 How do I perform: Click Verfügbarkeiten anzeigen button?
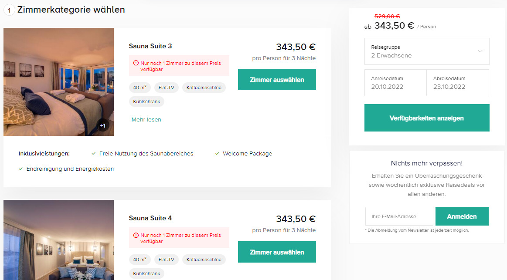pos(427,118)
